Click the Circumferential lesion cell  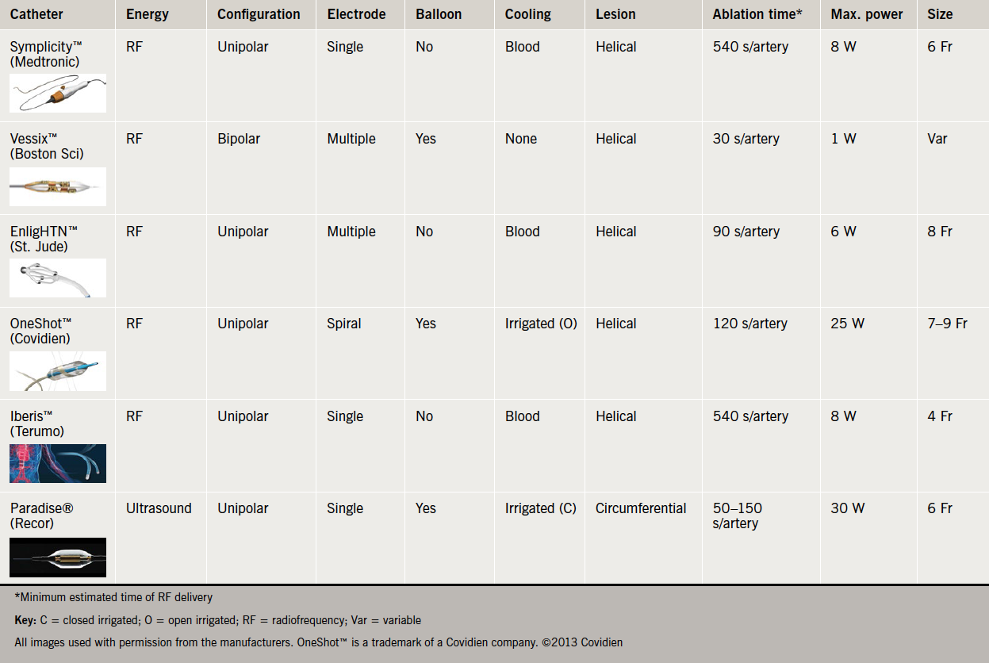pyautogui.click(x=641, y=508)
